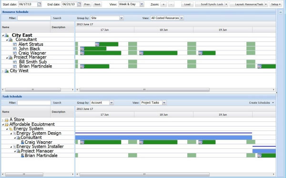
Task: Open the Start date calendar picker
Action: click(40, 4)
